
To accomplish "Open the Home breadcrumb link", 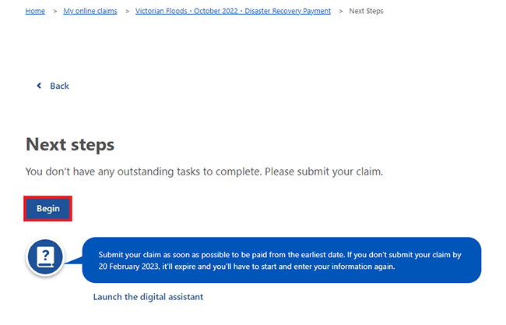I will coord(35,11).
